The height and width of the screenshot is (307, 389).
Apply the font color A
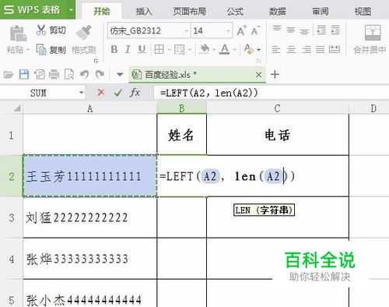225,49
